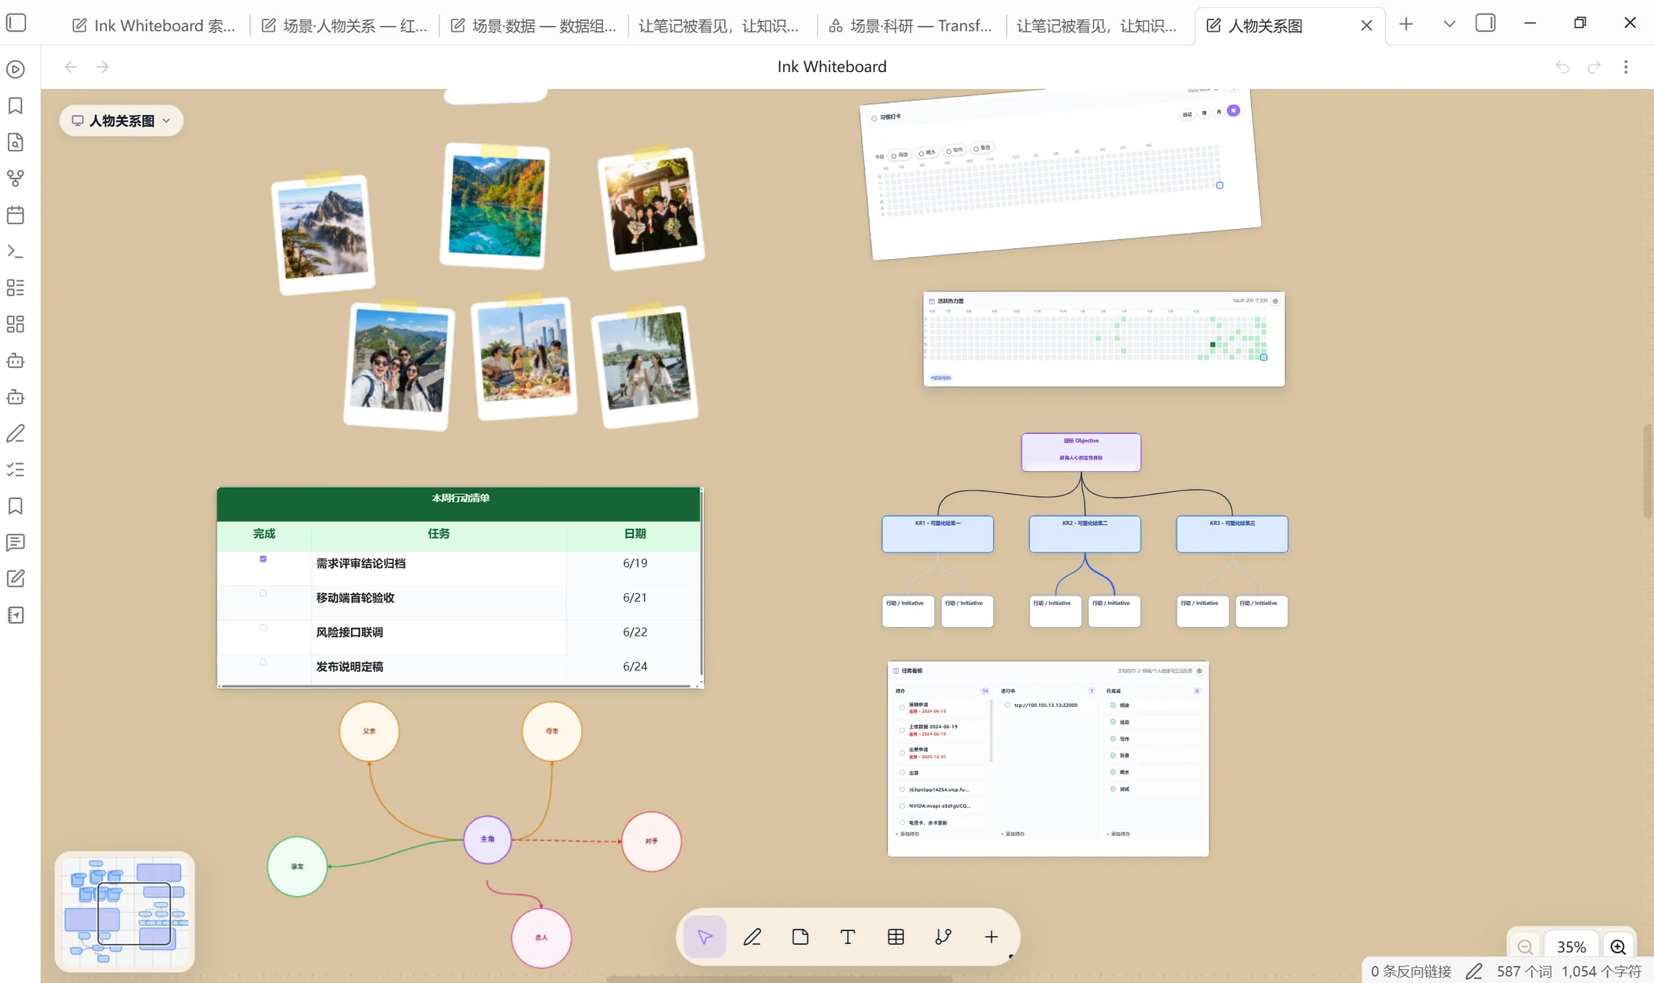1654x983 pixels.
Task: Click the pen-with-line icon in the left ribbon
Action: pos(16,434)
